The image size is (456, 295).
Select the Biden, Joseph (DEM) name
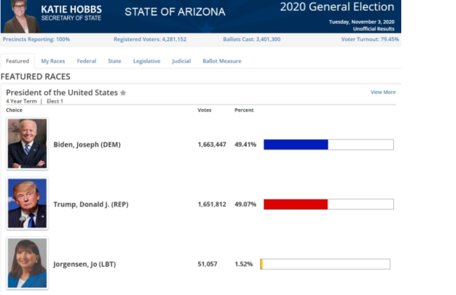pos(87,145)
